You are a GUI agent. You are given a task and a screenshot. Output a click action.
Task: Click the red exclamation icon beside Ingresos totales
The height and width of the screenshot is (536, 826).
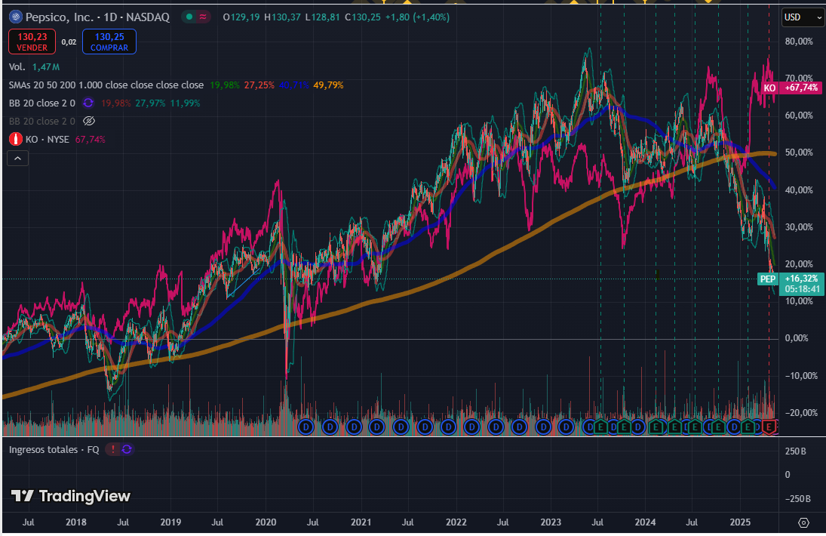[x=112, y=450]
